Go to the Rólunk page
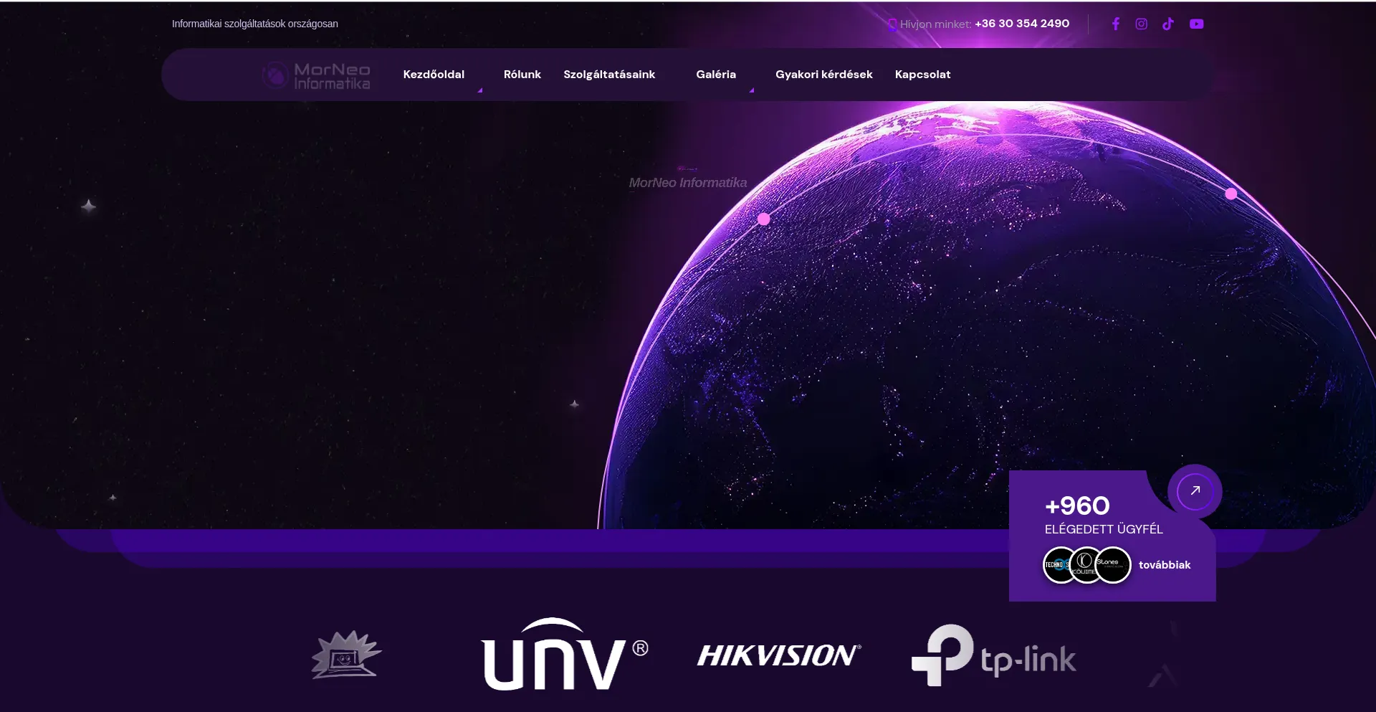This screenshot has height=712, width=1376. (x=522, y=75)
